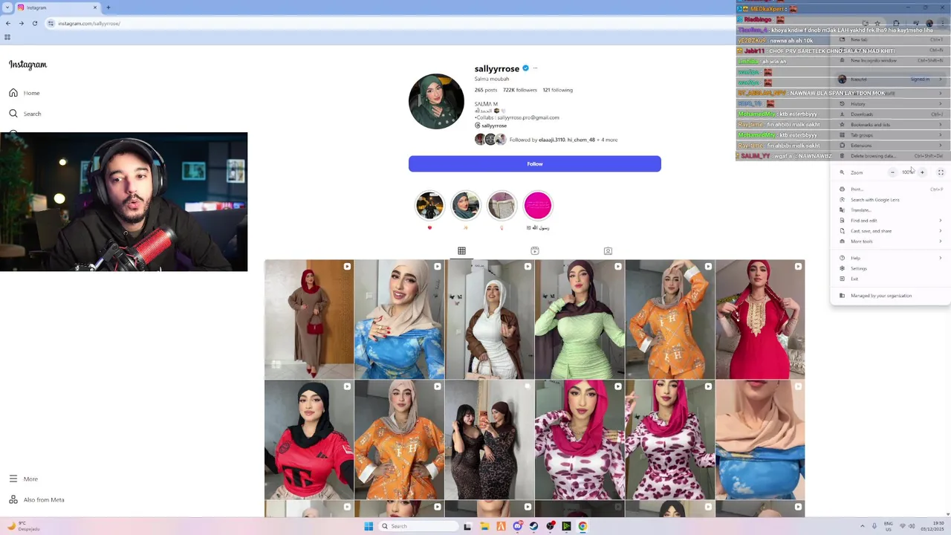Open Task View on the taskbar
The image size is (951, 535).
coord(467,526)
